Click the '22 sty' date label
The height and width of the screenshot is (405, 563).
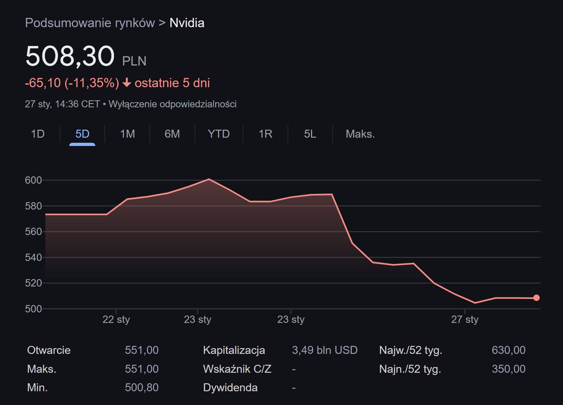click(x=116, y=319)
